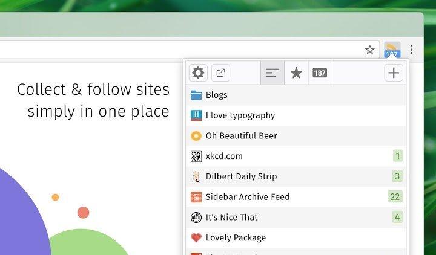Click the ILT favicon of I love typography
This screenshot has width=436, height=255.
[x=196, y=115]
